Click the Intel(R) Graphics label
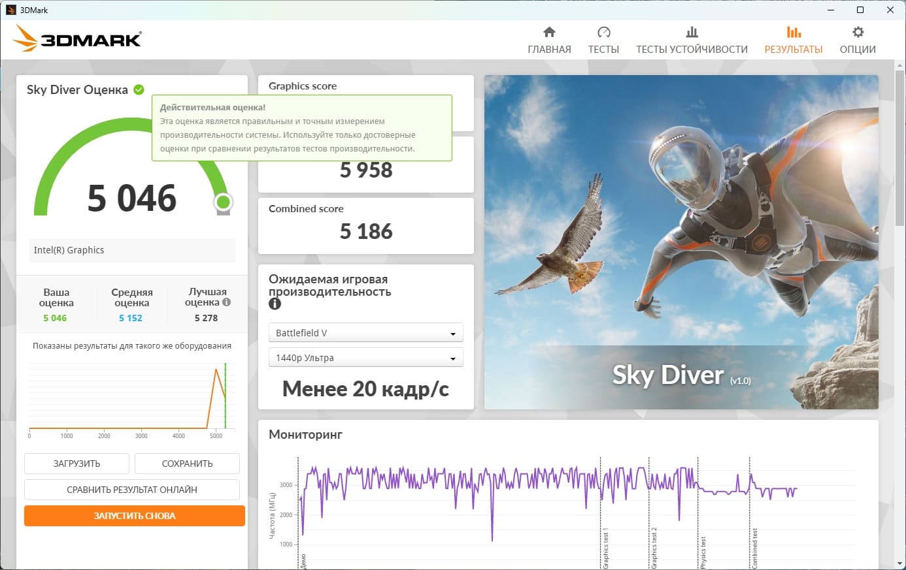Screen dimensions: 906x570 pos(69,250)
